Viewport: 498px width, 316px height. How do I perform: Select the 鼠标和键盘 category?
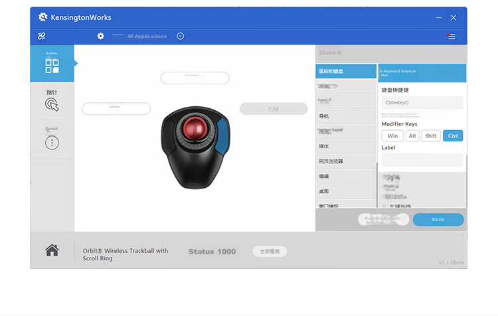point(346,71)
